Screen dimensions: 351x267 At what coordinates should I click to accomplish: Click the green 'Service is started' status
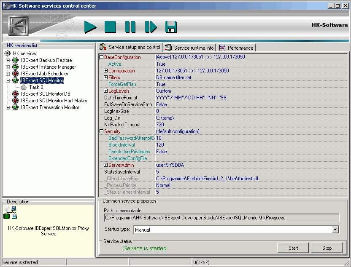click(145, 248)
